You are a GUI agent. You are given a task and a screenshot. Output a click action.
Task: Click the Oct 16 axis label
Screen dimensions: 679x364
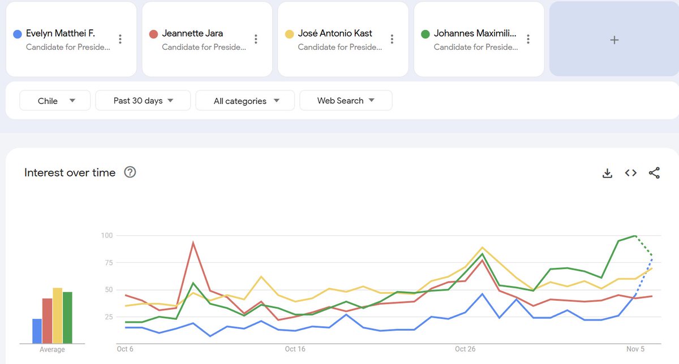(x=295, y=349)
